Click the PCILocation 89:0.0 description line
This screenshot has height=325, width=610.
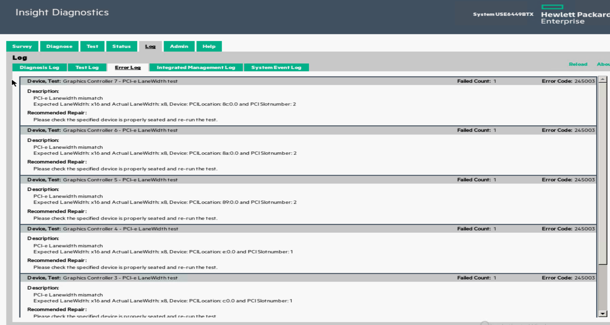click(x=165, y=202)
